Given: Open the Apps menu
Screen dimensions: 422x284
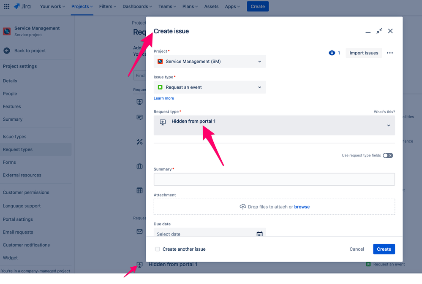Looking at the screenshot, I should pyautogui.click(x=232, y=6).
